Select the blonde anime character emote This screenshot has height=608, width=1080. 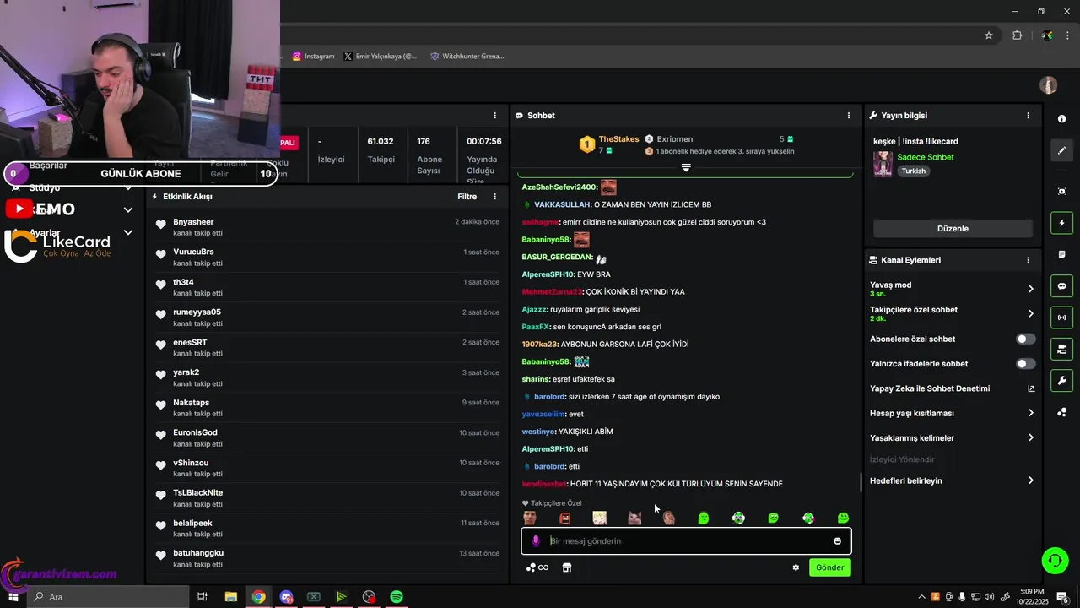pos(599,518)
